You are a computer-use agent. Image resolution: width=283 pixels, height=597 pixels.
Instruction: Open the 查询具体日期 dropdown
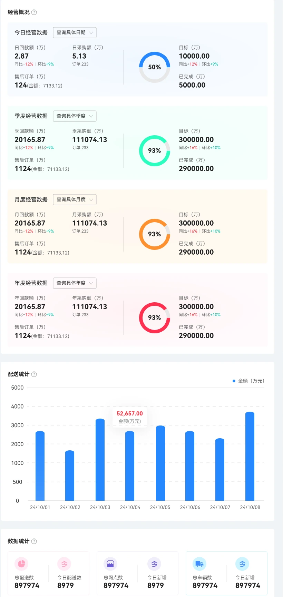click(x=75, y=32)
